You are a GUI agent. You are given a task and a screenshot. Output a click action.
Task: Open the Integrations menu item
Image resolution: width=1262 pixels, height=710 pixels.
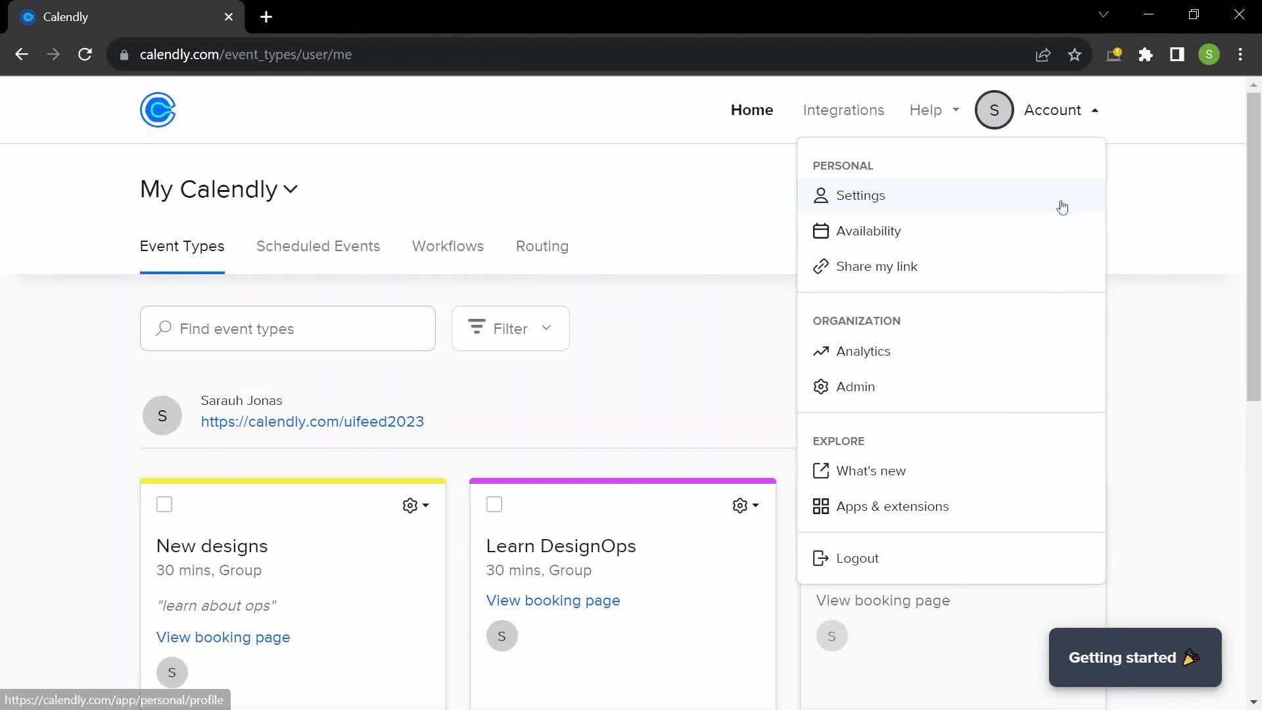click(x=843, y=109)
